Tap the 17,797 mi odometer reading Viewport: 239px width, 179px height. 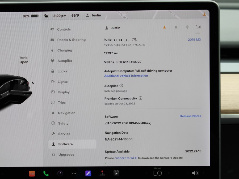111,53
